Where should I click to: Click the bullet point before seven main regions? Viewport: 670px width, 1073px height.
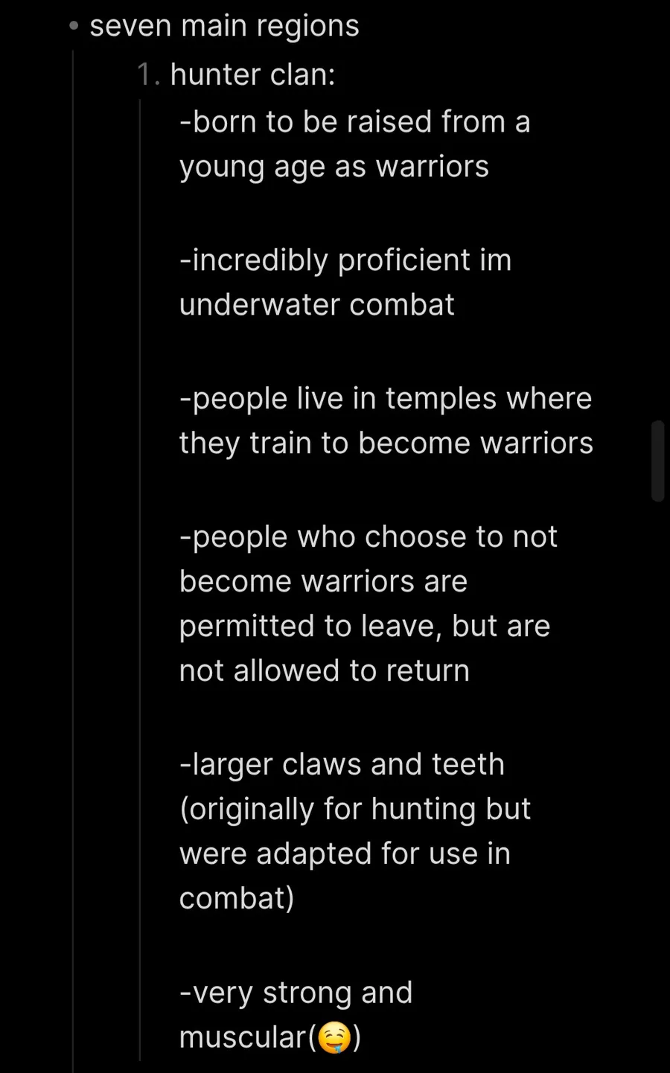(x=73, y=27)
